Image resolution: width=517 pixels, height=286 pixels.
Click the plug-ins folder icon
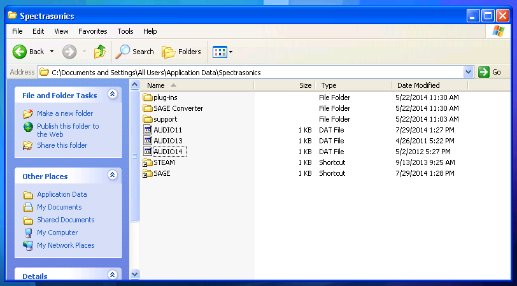pyautogui.click(x=147, y=97)
